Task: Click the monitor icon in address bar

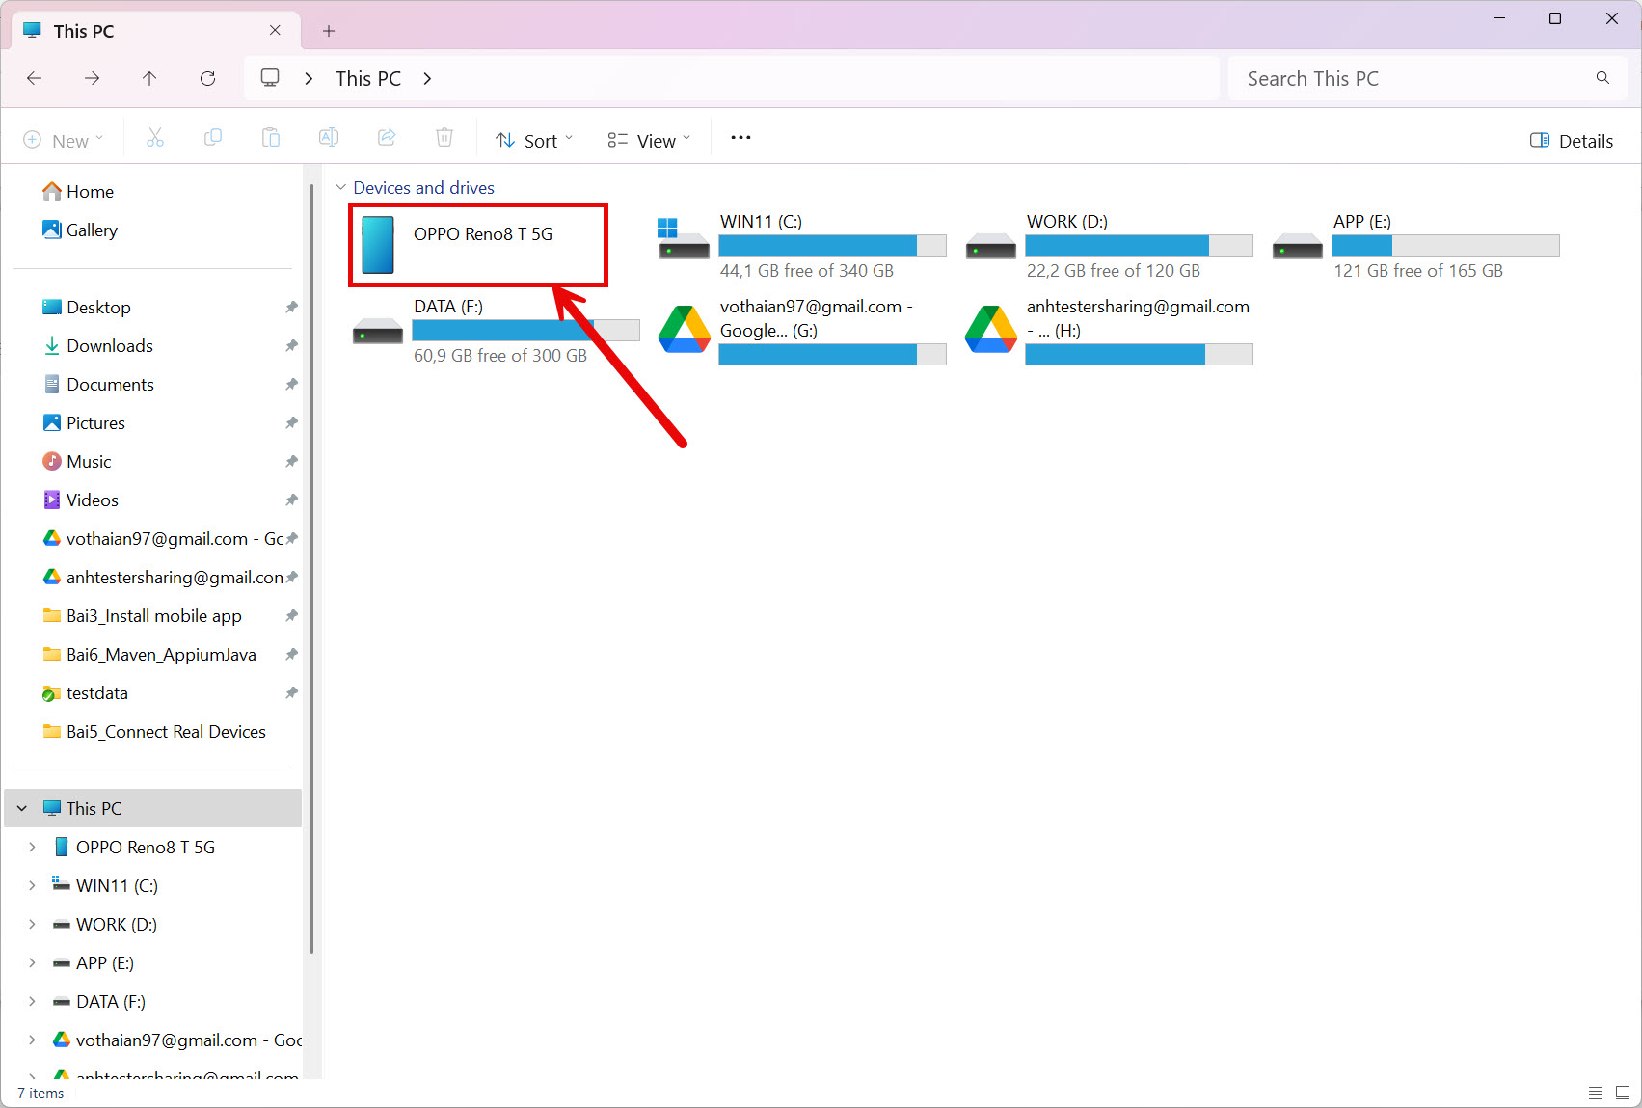Action: coord(271,78)
